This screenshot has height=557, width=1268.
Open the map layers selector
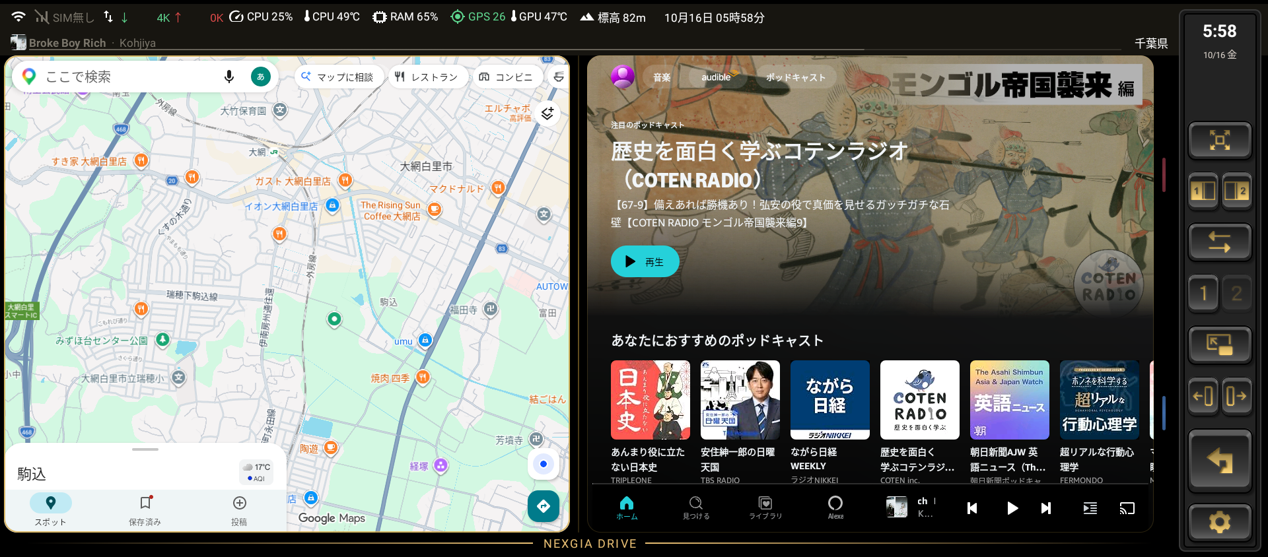pos(547,113)
